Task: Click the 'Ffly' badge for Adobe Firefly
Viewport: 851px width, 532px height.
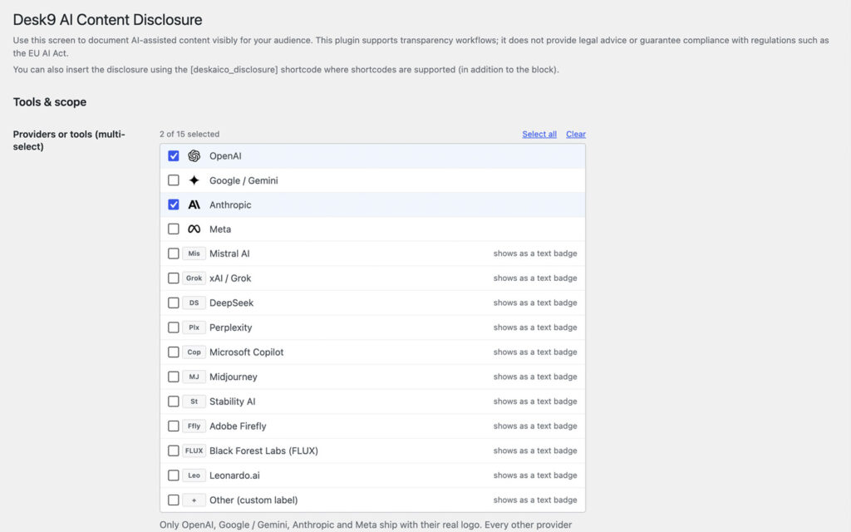Action: (x=194, y=426)
